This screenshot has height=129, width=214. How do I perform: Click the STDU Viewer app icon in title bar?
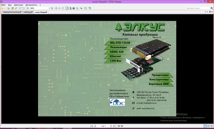click(2, 2)
